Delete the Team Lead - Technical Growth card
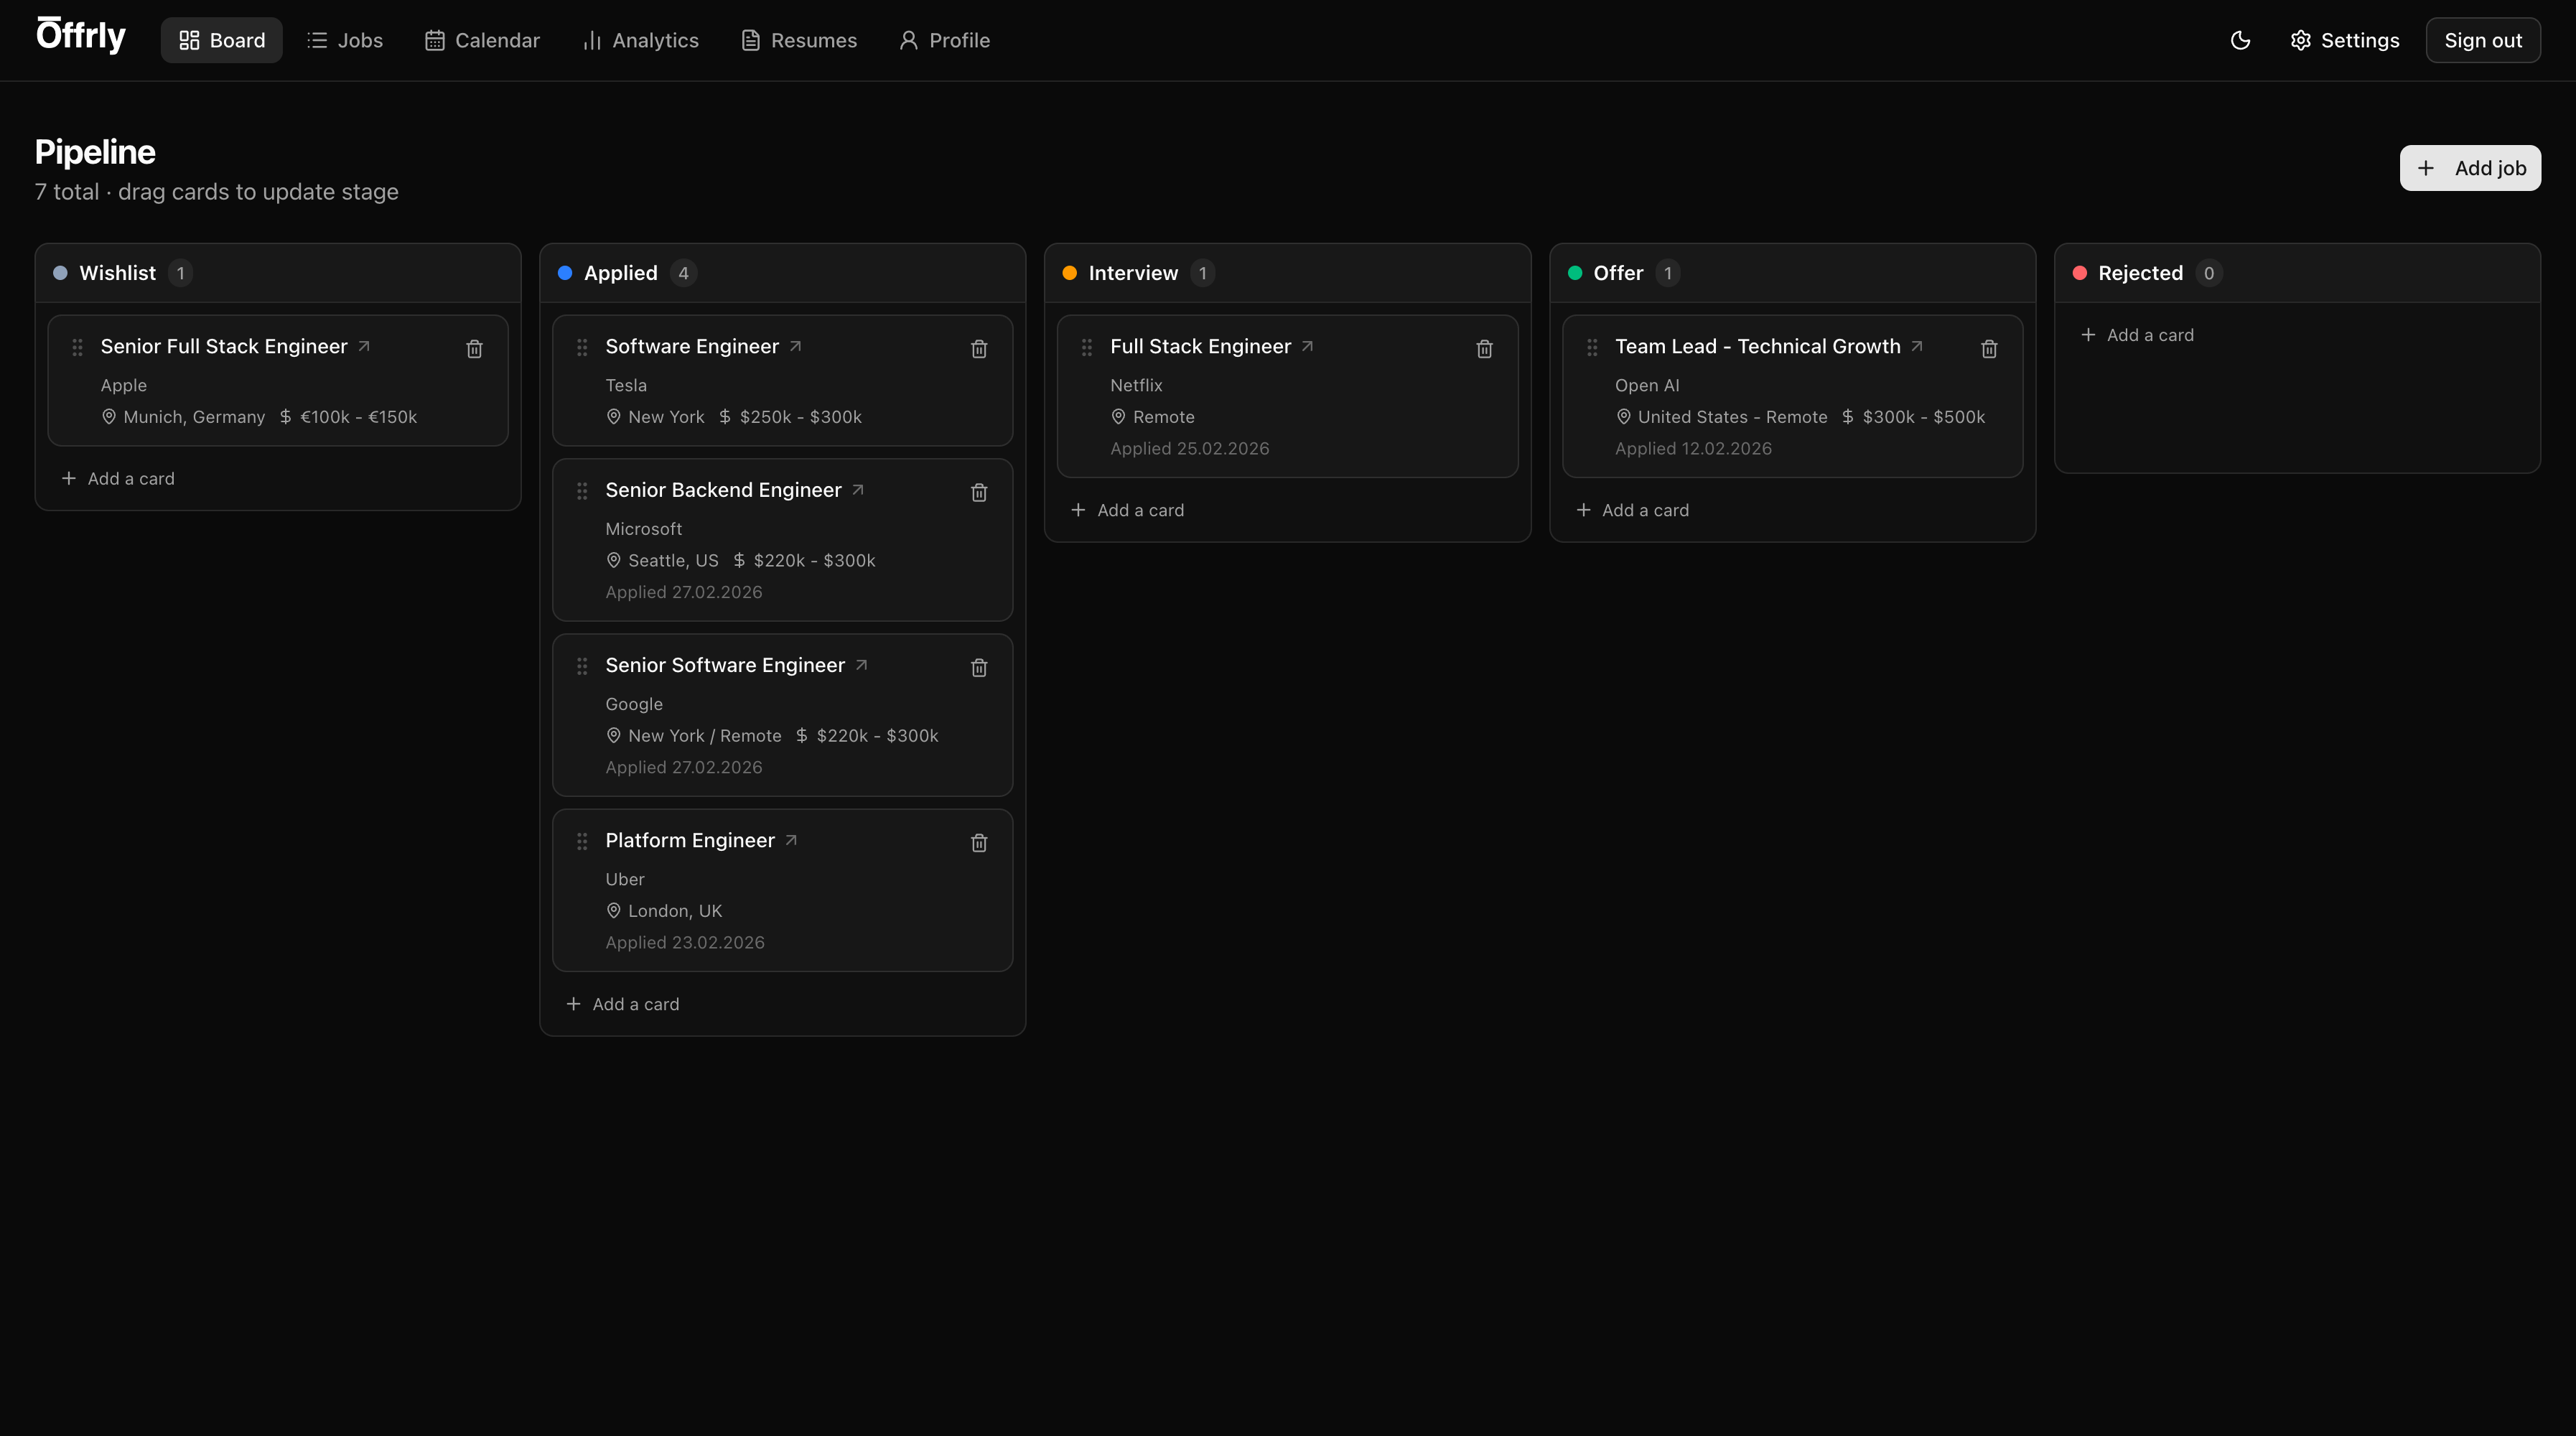Viewport: 2576px width, 1436px height. point(1989,349)
